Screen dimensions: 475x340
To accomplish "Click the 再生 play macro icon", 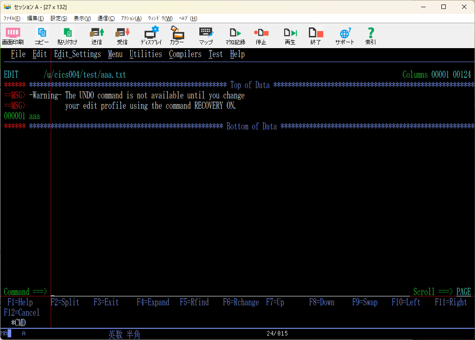I will tap(290, 36).
